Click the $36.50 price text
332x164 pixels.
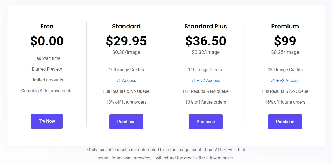click(205, 41)
